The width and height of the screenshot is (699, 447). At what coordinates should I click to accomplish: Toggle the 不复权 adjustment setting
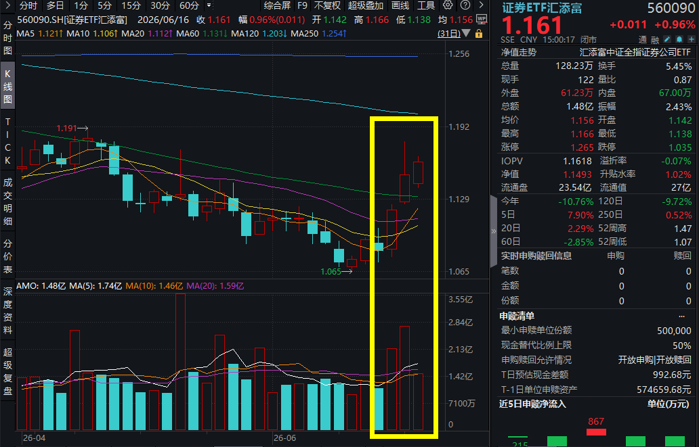point(327,5)
